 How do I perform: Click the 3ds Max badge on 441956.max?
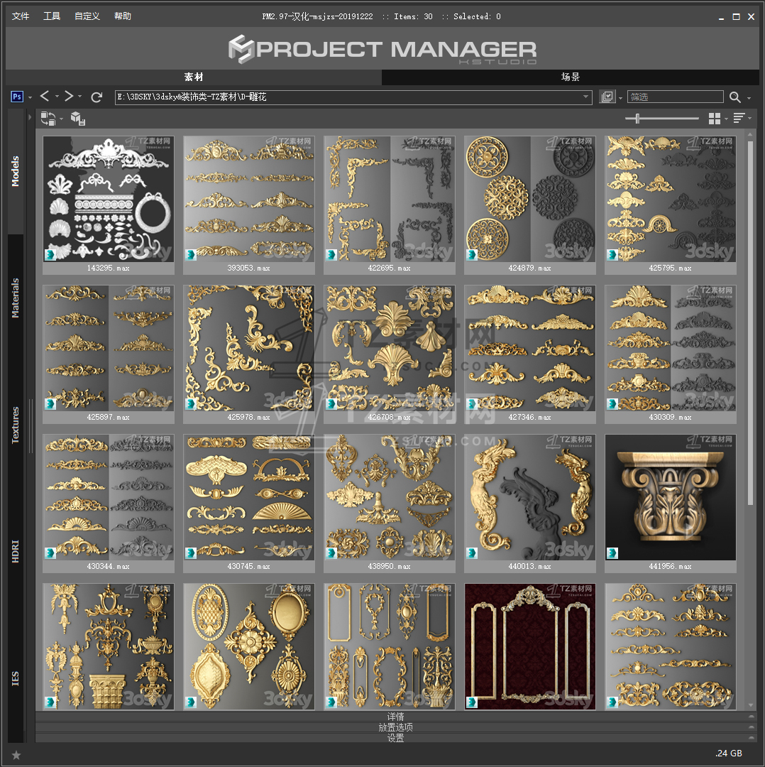(612, 553)
